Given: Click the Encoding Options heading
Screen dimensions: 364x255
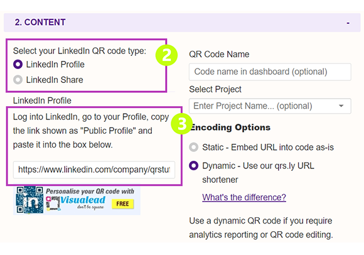Looking at the screenshot, I should (230, 127).
